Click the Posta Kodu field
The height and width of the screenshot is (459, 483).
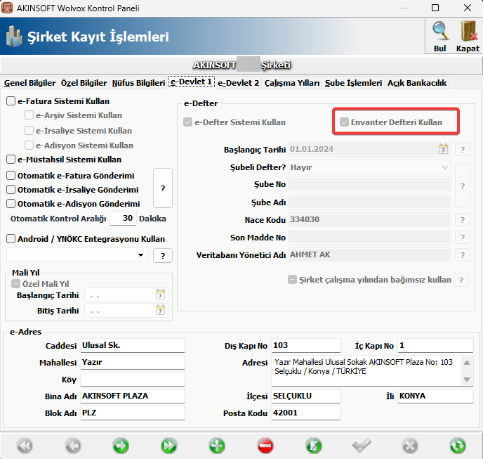[306, 413]
